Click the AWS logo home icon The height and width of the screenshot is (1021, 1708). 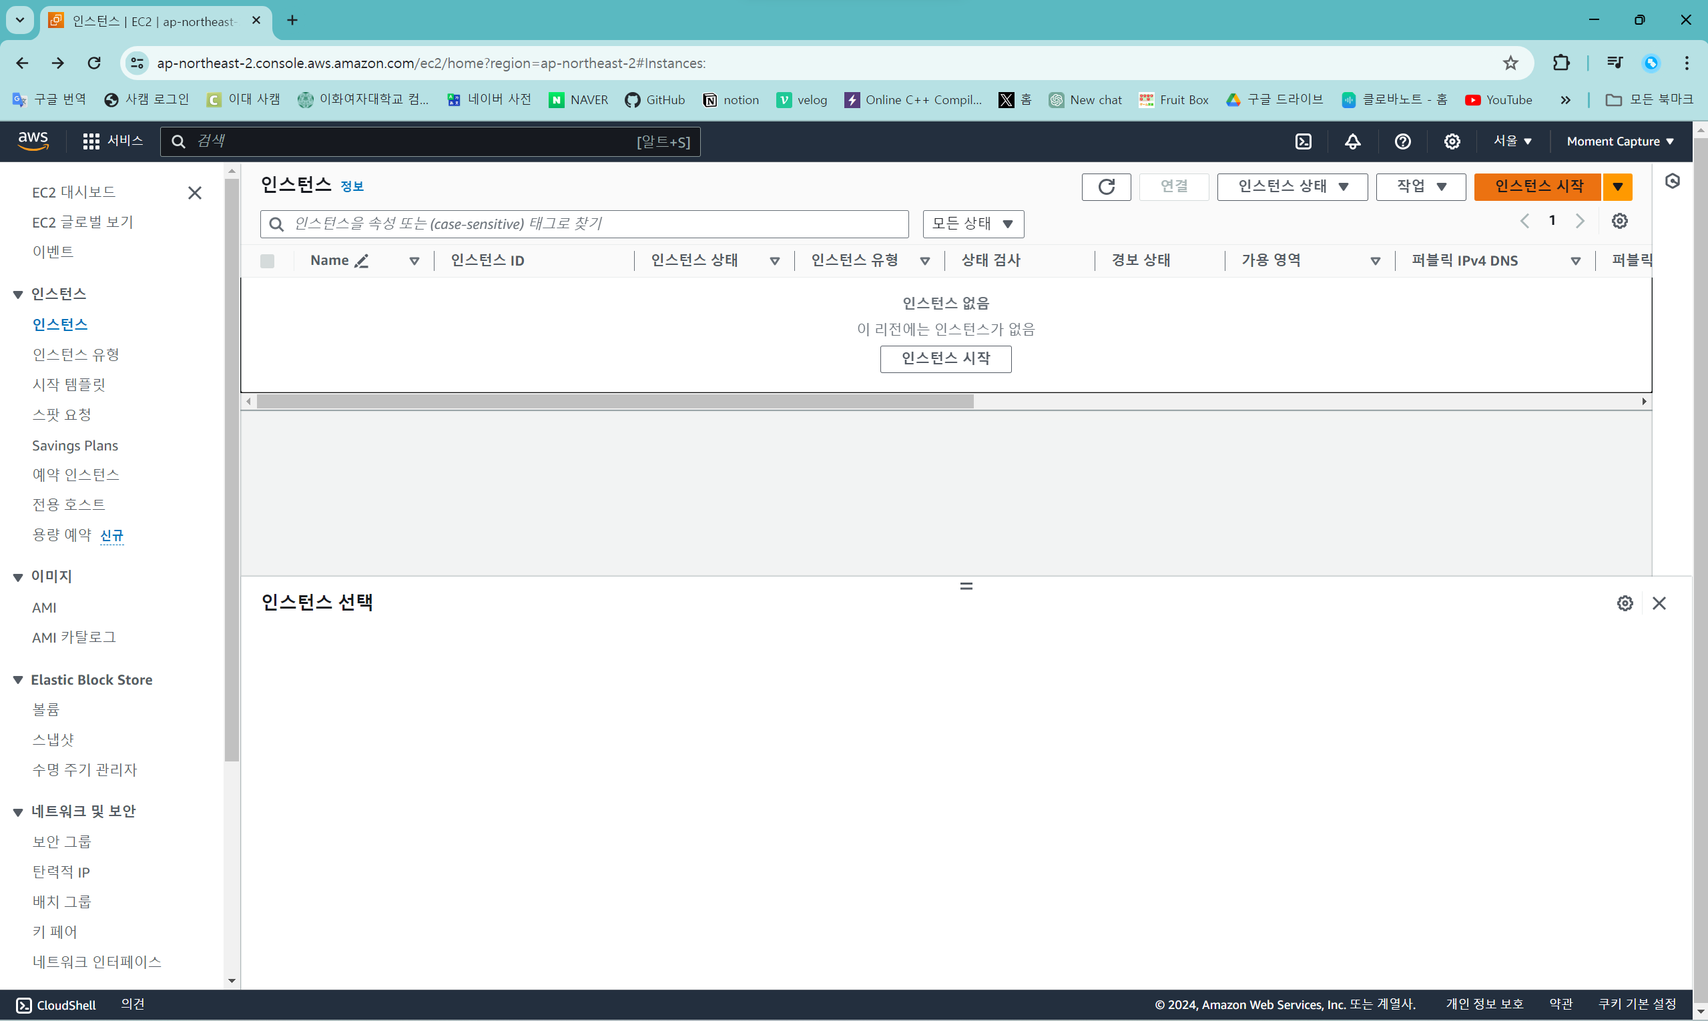click(x=33, y=141)
